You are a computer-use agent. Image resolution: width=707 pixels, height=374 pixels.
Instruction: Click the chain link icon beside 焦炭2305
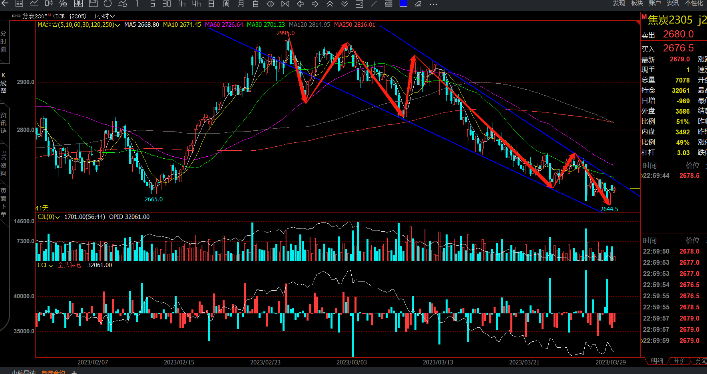point(16,16)
